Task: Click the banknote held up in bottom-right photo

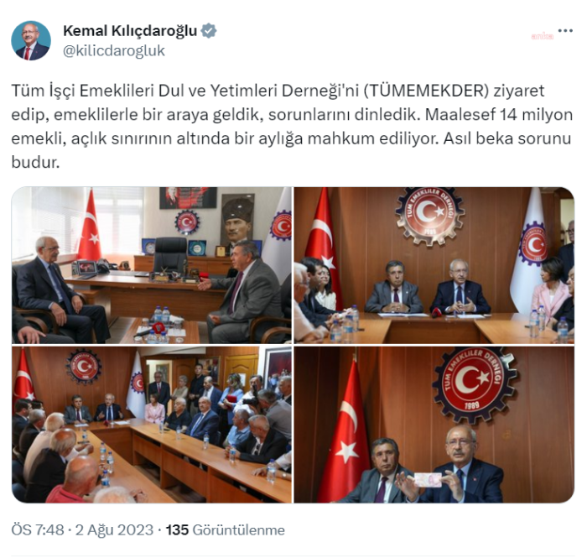Action: pos(428,479)
